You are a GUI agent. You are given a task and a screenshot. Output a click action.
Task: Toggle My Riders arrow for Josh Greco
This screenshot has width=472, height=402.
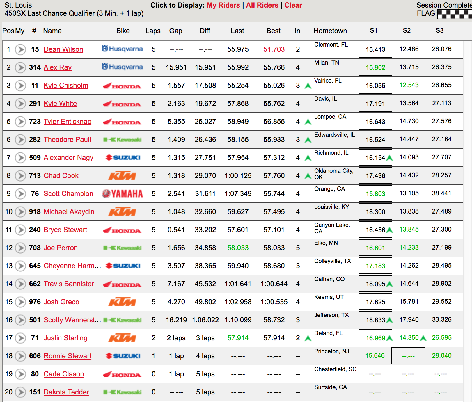click(x=20, y=302)
